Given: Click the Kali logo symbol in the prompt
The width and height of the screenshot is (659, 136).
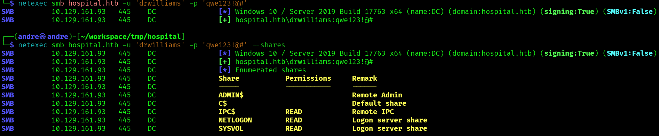Looking at the screenshot, I should click(42, 37).
